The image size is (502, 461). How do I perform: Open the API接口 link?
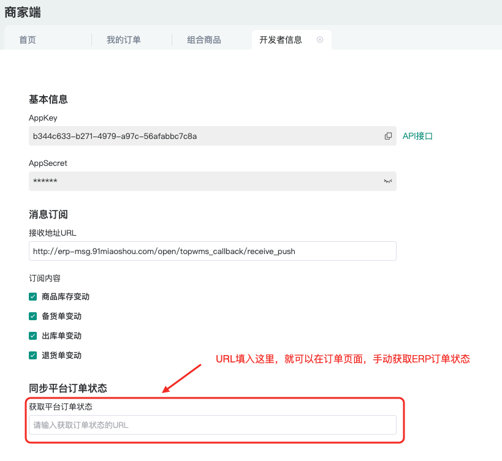[417, 136]
